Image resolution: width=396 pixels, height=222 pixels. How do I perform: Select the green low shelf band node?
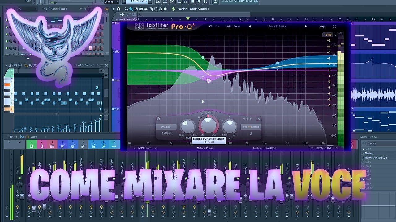(x=203, y=58)
